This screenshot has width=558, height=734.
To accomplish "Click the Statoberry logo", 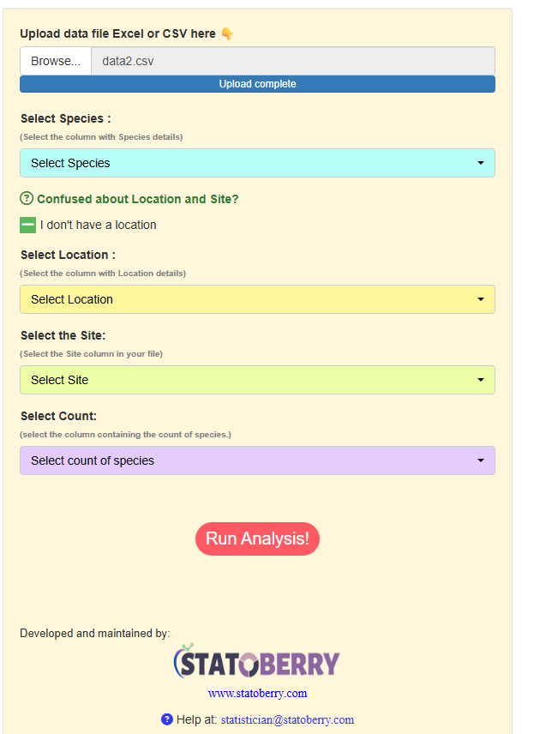I will [x=257, y=661].
